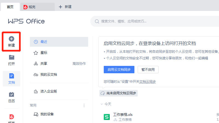219x123 pixels.
Task: Click the 启用云文档同步 button
Action: point(119,69)
